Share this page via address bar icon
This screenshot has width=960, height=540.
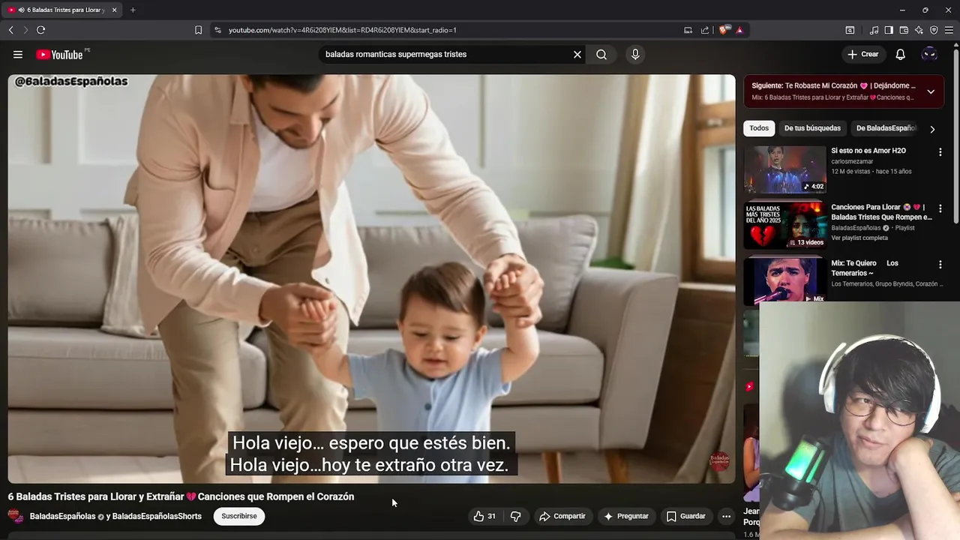click(705, 30)
